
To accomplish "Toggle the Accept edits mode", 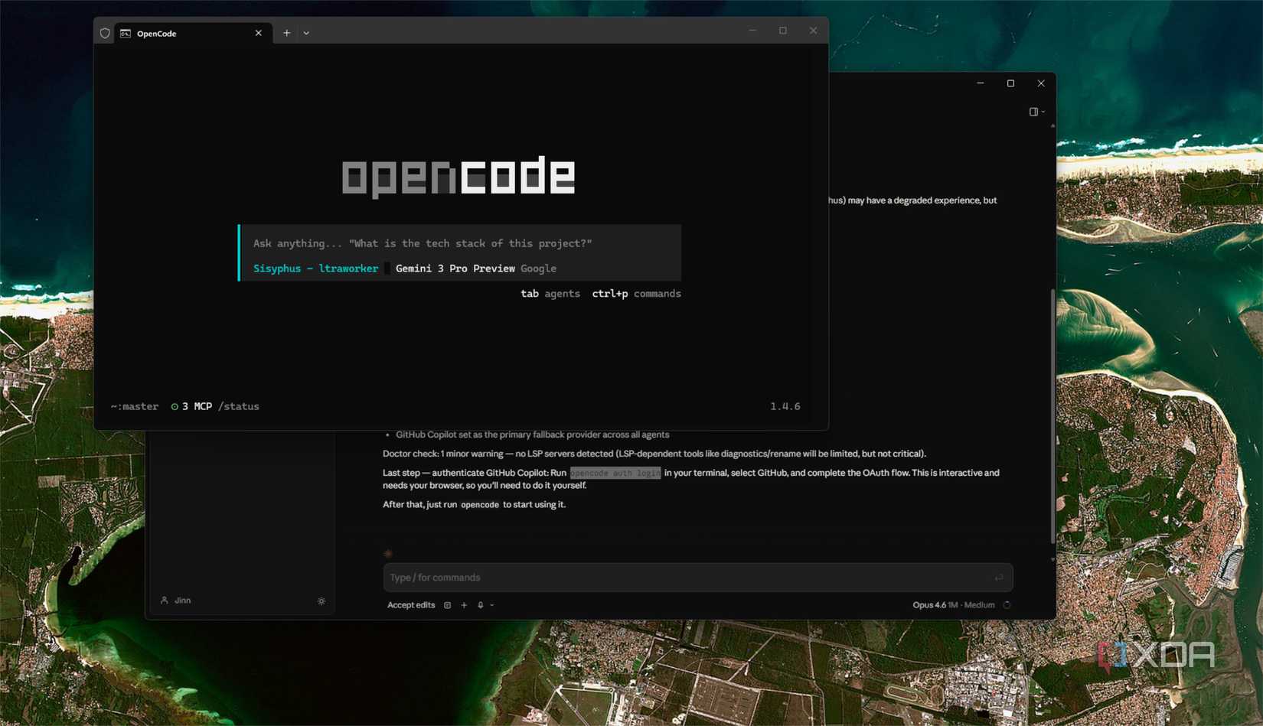I will pyautogui.click(x=411, y=605).
